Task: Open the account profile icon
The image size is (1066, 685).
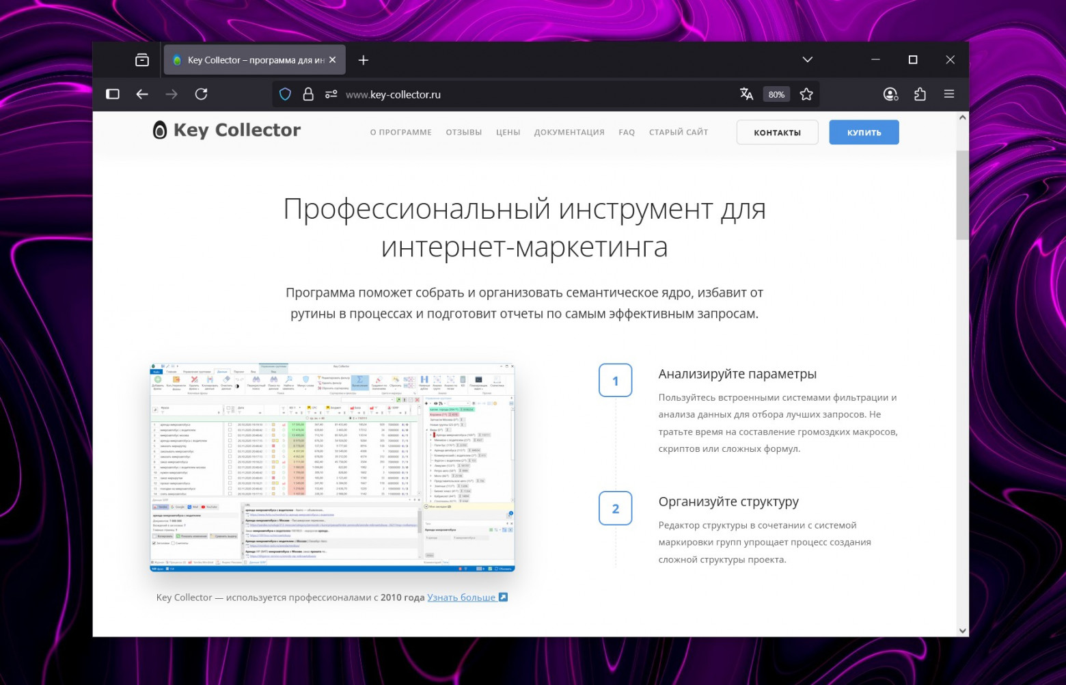Action: click(x=890, y=94)
